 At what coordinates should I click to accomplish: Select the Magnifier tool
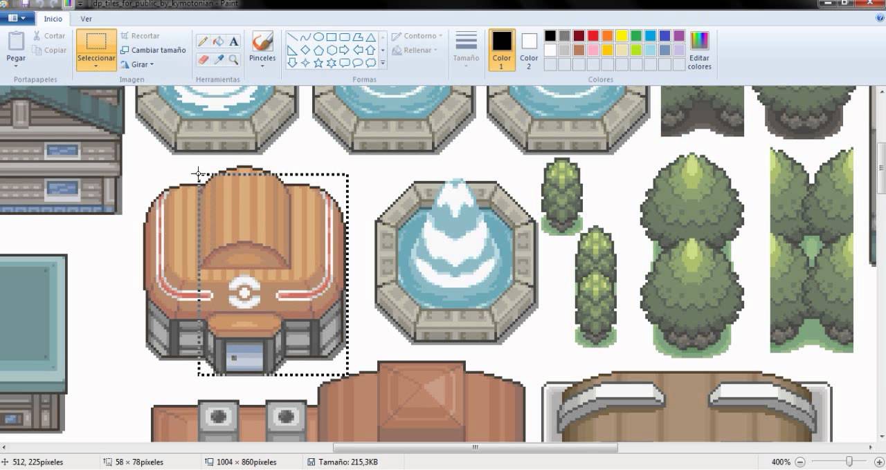pos(233,60)
